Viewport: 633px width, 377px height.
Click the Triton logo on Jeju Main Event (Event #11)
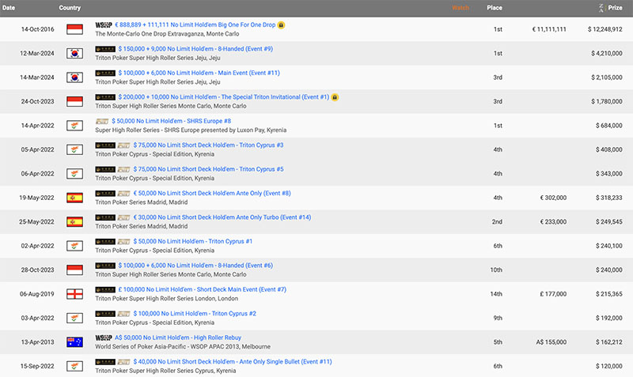pos(104,74)
